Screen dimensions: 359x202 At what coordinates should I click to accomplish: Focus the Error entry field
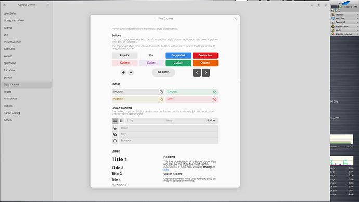[192, 99]
